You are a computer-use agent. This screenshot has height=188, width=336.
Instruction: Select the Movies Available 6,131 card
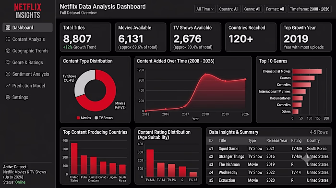pyautogui.click(x=141, y=37)
